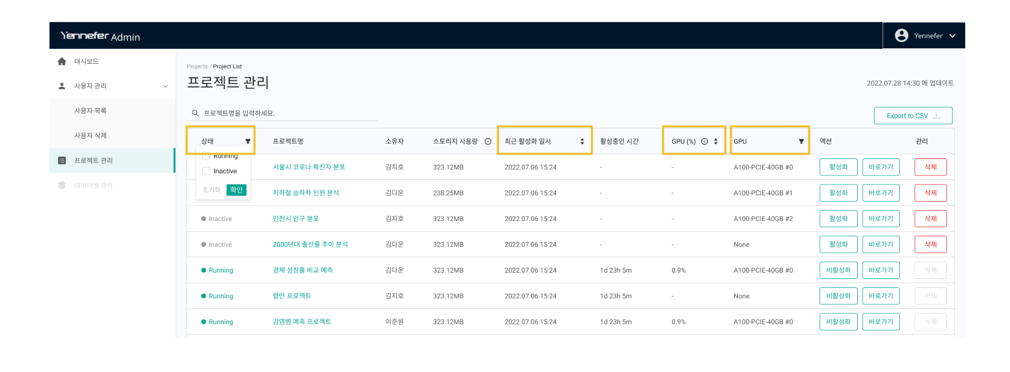Sort by GPU (%) column arrows
This screenshot has width=1010, height=372.
pos(716,141)
